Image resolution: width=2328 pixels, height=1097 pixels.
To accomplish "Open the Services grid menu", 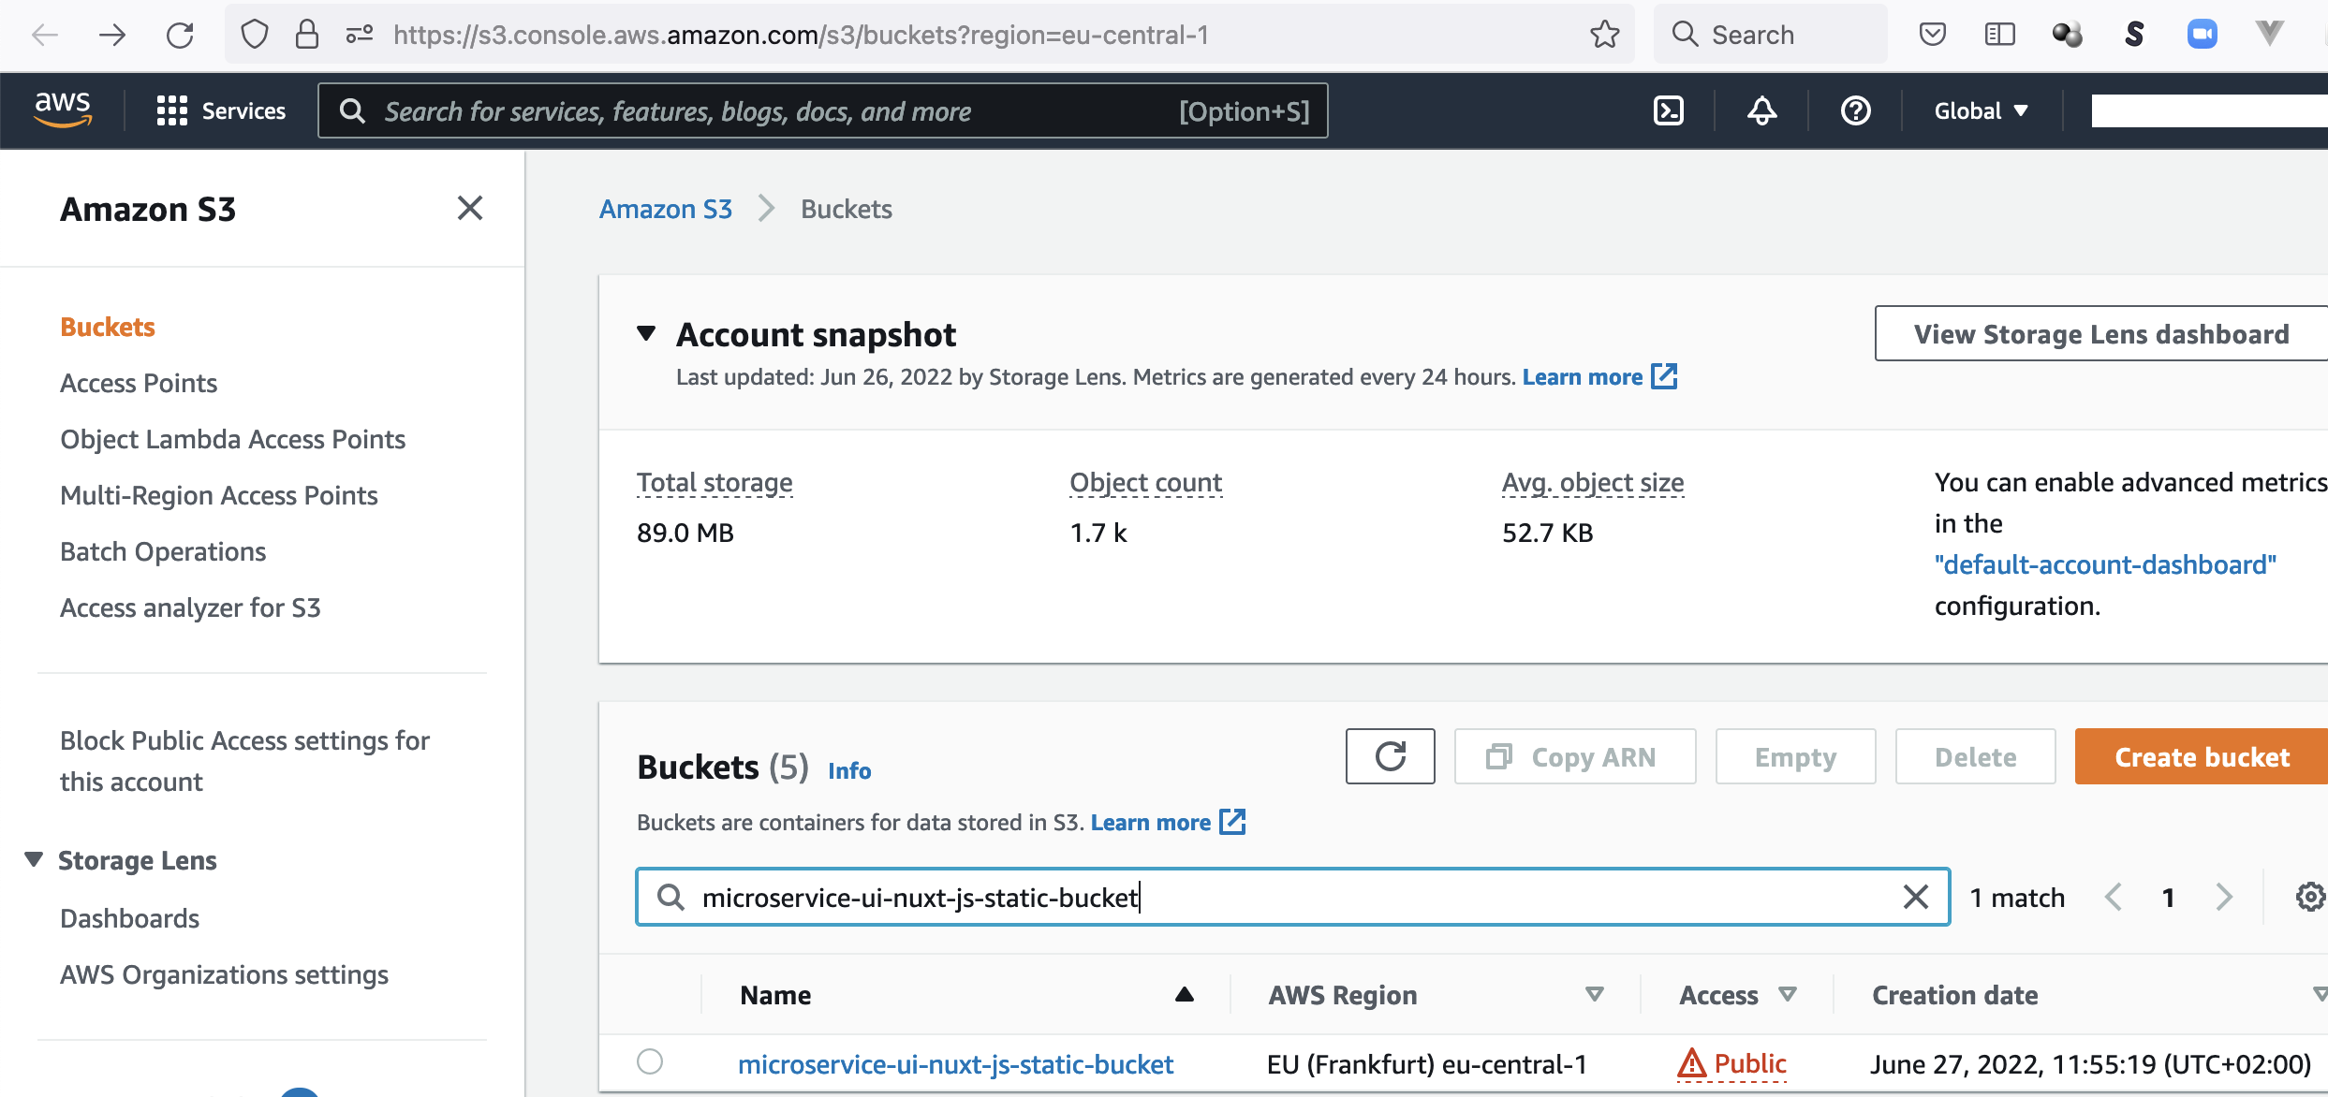I will [x=221, y=110].
